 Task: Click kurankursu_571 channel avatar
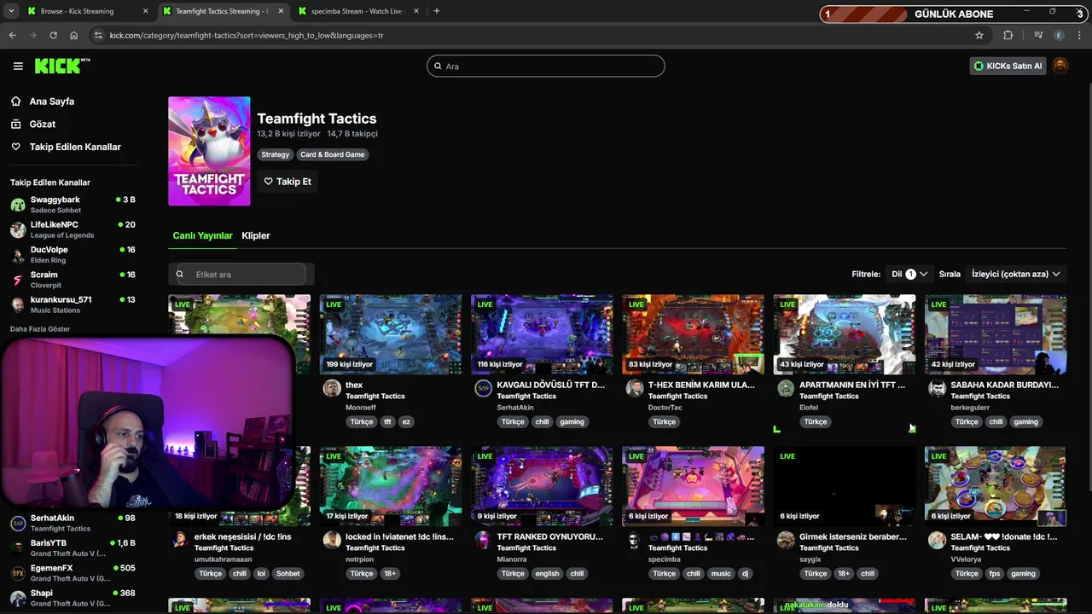click(18, 304)
